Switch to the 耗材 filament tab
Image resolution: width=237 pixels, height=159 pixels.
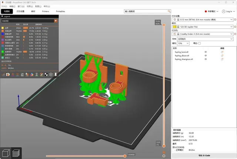point(33,11)
